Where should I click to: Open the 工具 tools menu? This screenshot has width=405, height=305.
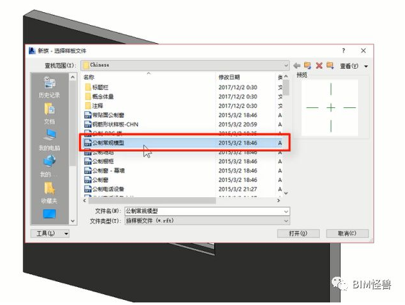[x=50, y=234]
